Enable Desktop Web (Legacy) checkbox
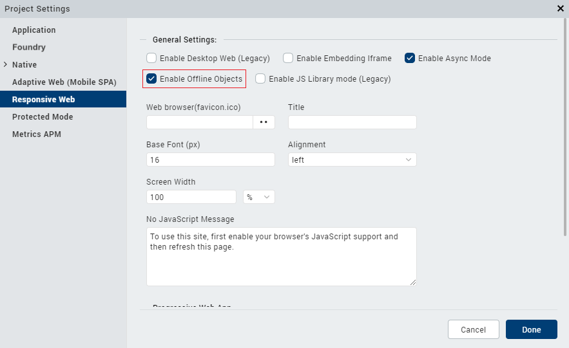This screenshot has height=348, width=569. click(151, 59)
